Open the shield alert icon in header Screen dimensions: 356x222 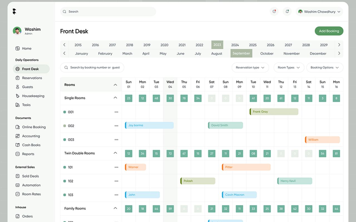274,12
